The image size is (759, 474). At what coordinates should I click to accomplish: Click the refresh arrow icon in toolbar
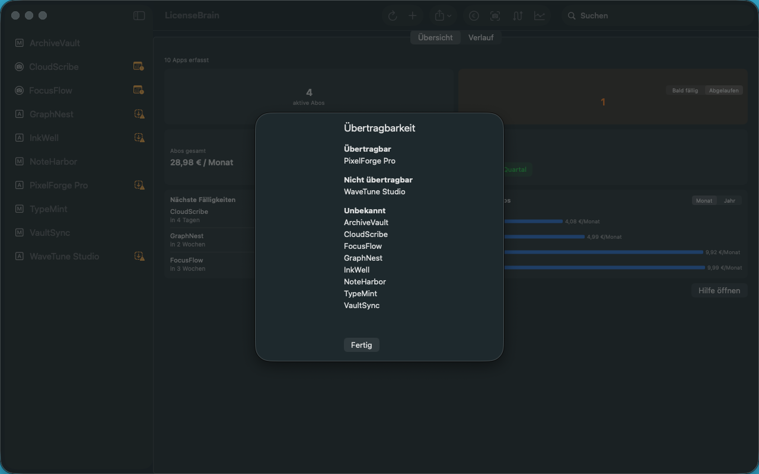point(392,16)
